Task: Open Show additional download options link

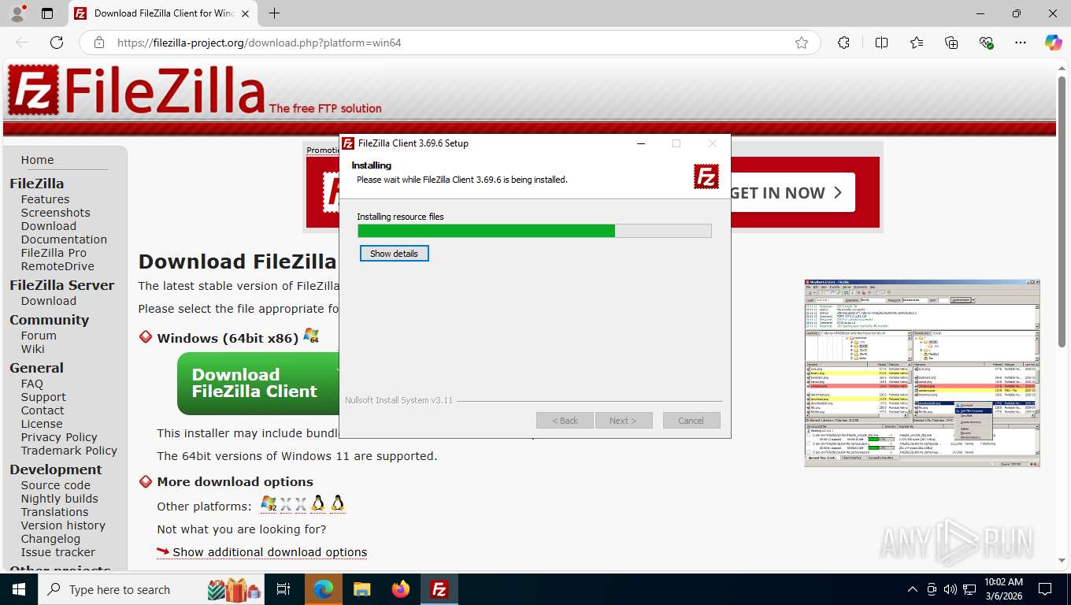Action: coord(269,552)
